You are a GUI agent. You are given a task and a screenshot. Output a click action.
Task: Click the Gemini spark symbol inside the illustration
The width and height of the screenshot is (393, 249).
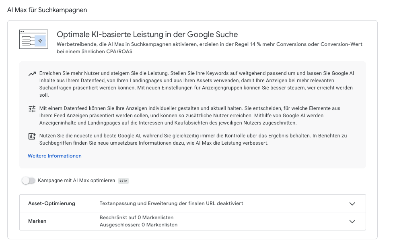pyautogui.click(x=40, y=41)
